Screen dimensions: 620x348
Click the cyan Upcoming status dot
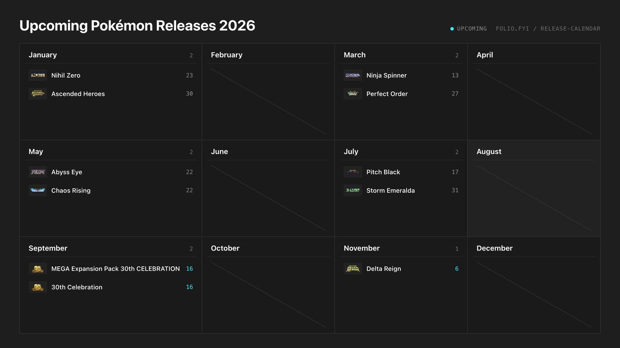coord(452,29)
